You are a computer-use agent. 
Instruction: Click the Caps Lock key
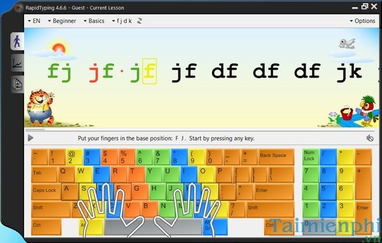[x=46, y=192]
